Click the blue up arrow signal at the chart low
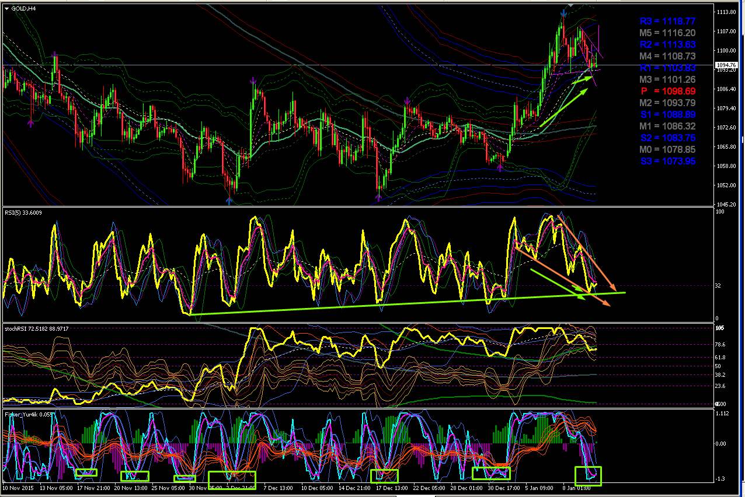 pos(229,200)
